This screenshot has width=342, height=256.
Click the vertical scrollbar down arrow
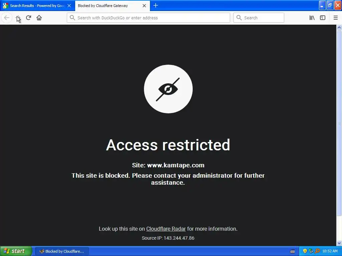(x=339, y=243)
